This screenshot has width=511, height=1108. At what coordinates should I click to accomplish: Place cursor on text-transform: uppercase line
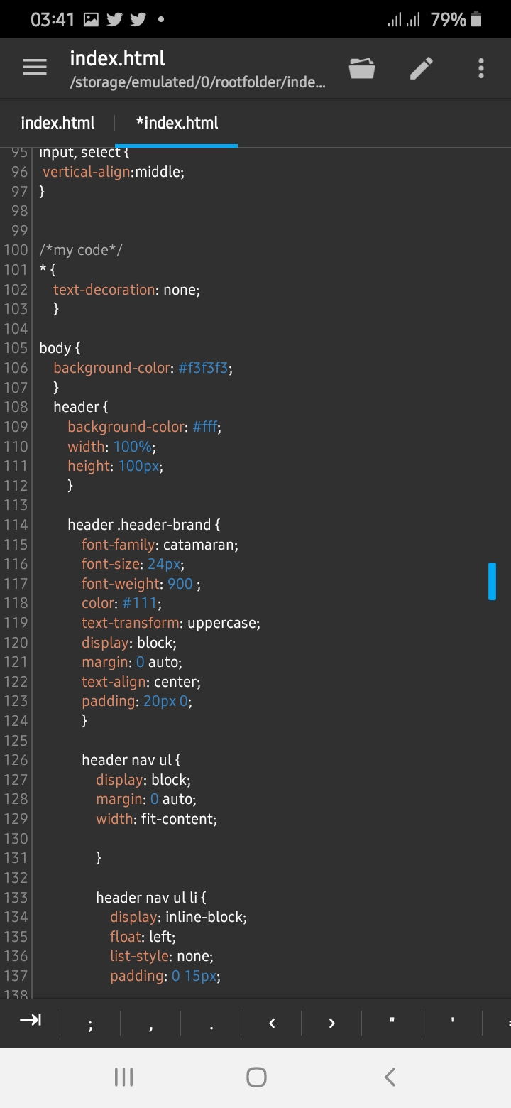tap(171, 623)
